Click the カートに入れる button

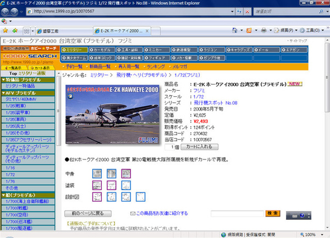click(199, 147)
